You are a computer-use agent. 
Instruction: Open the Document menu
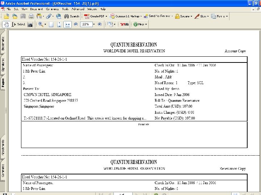[x=37, y=9]
